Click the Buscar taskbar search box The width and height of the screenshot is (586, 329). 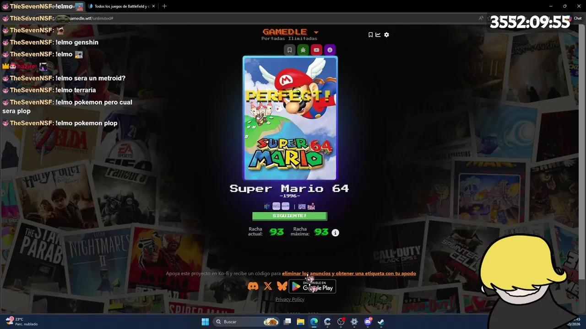(247, 322)
